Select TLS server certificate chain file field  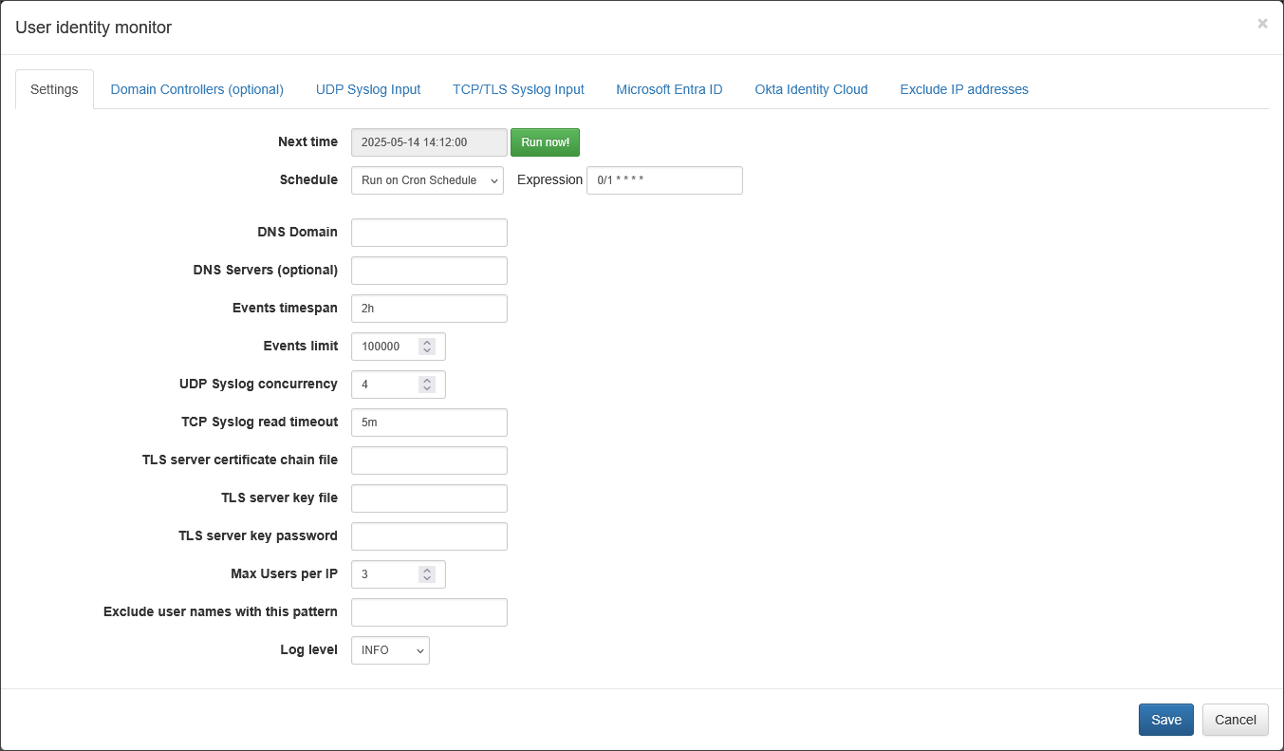[x=429, y=460]
